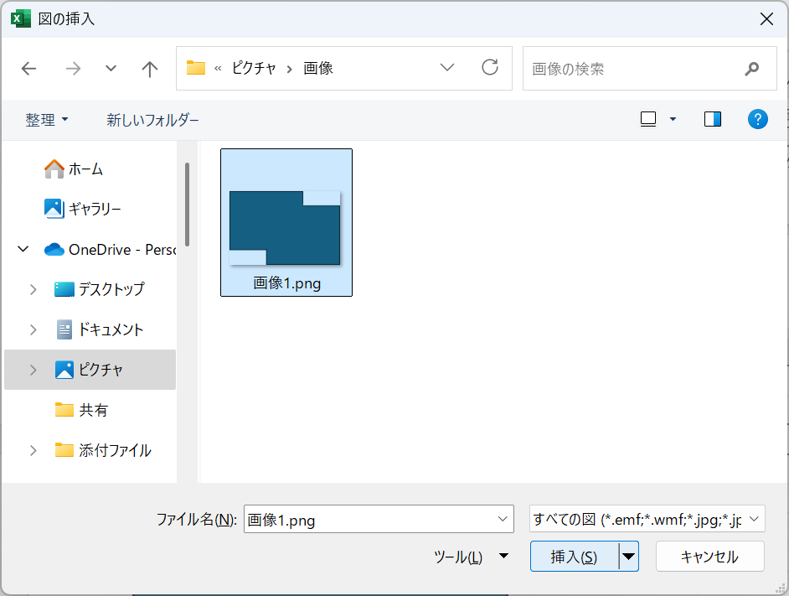Open the 整理 menu
789x596 pixels.
tap(46, 120)
